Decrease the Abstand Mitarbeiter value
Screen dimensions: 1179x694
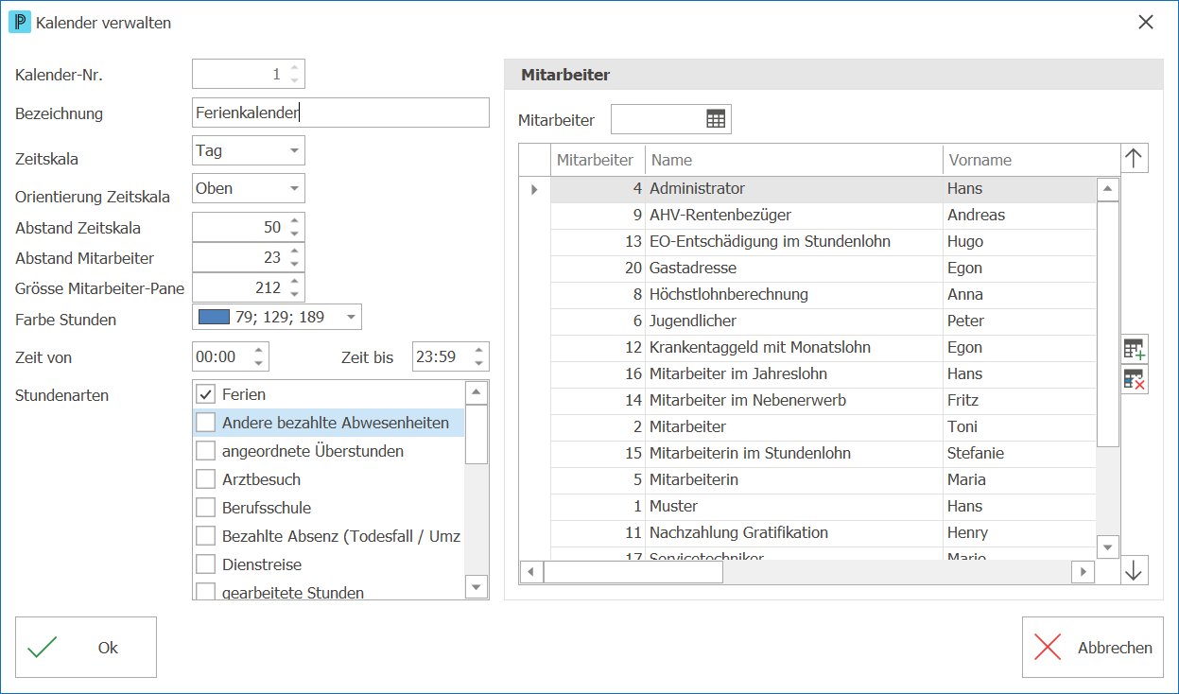pos(295,264)
